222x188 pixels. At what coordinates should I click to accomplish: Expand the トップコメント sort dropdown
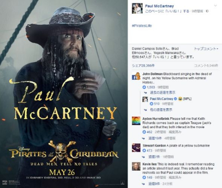pos(206,49)
